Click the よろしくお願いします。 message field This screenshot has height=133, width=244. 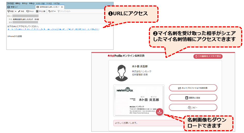[x=149, y=123]
